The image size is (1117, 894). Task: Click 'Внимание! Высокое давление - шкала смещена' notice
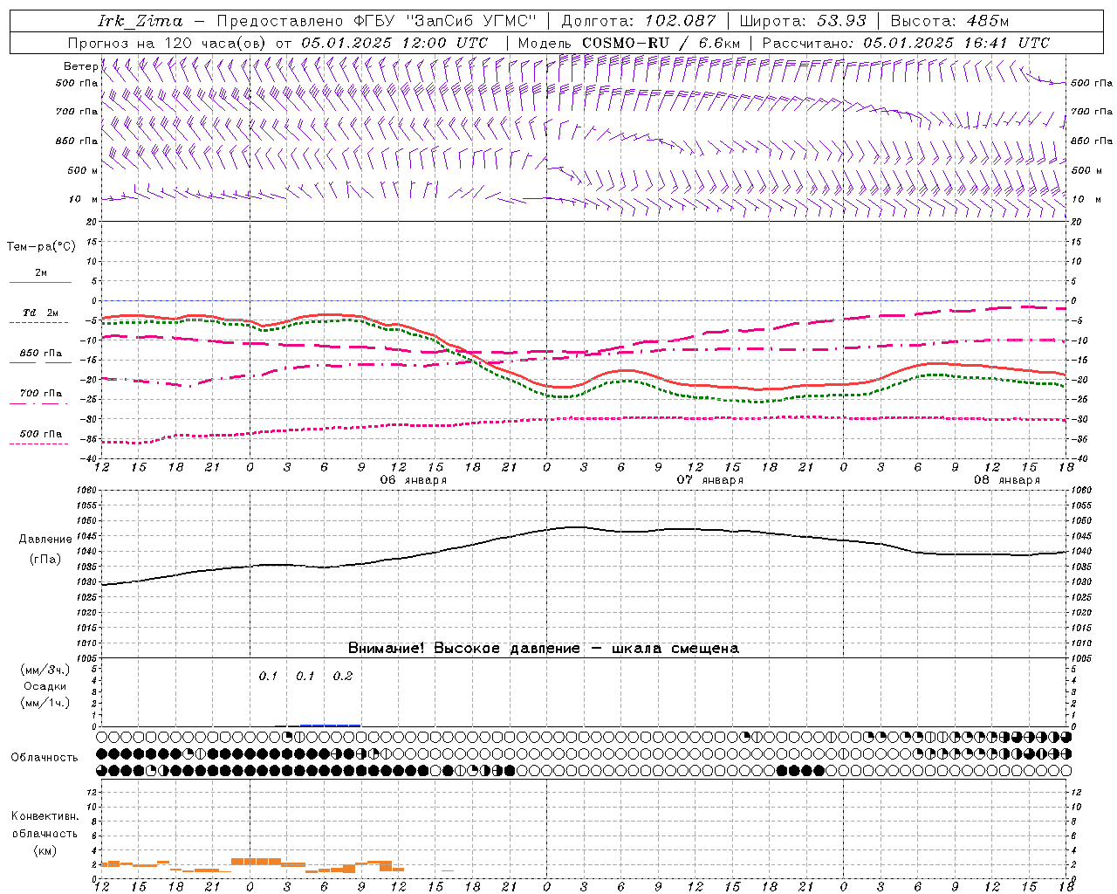pyautogui.click(x=544, y=649)
